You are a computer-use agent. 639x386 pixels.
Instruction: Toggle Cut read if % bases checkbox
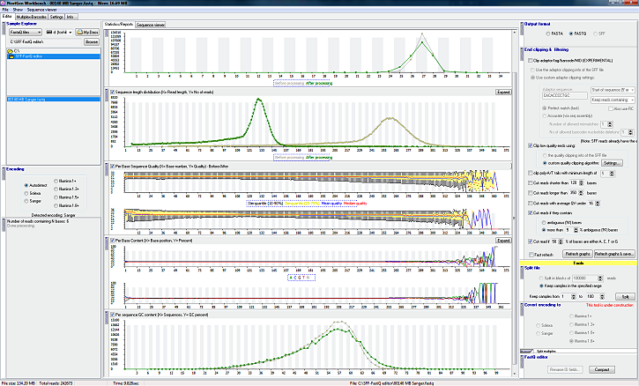(x=531, y=241)
